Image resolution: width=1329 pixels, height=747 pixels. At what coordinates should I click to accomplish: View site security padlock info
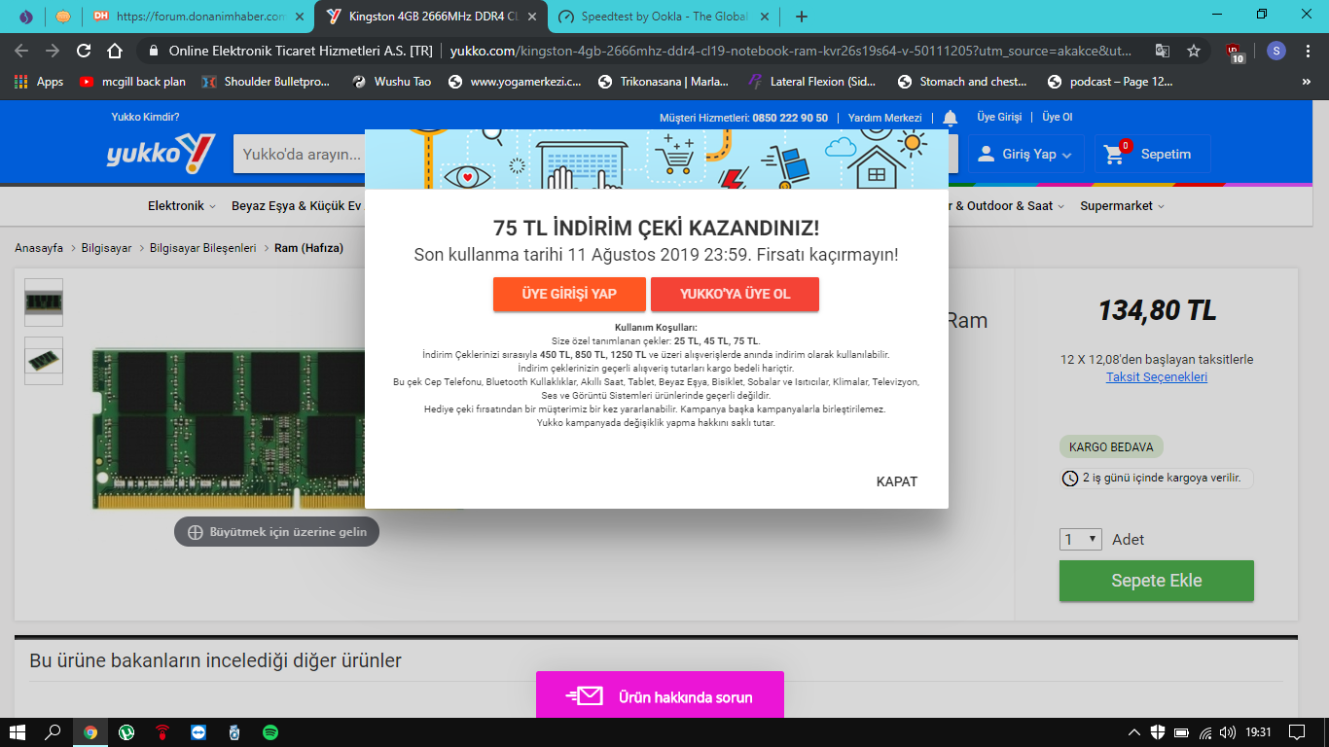click(x=154, y=52)
